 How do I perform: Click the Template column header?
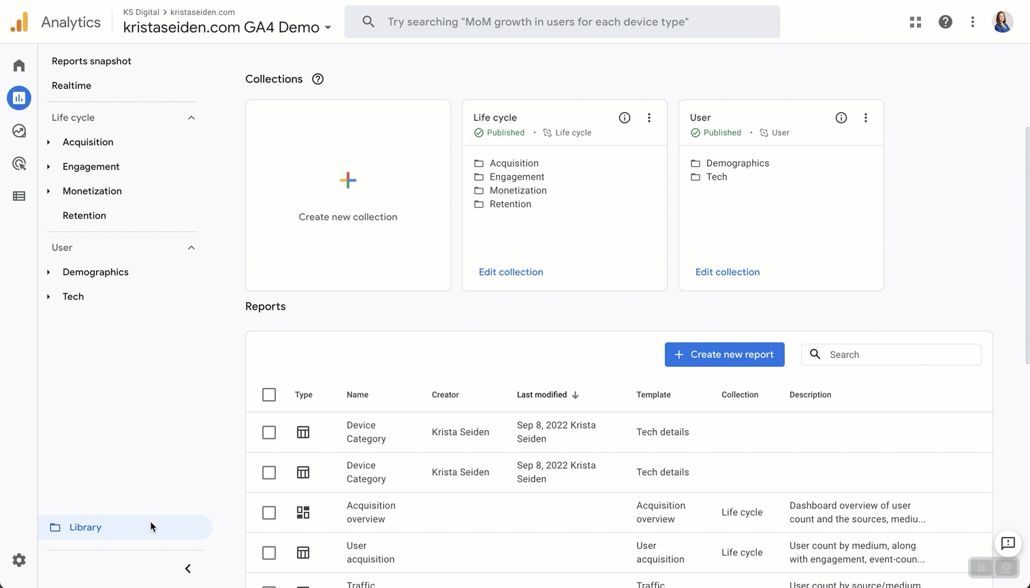click(654, 395)
